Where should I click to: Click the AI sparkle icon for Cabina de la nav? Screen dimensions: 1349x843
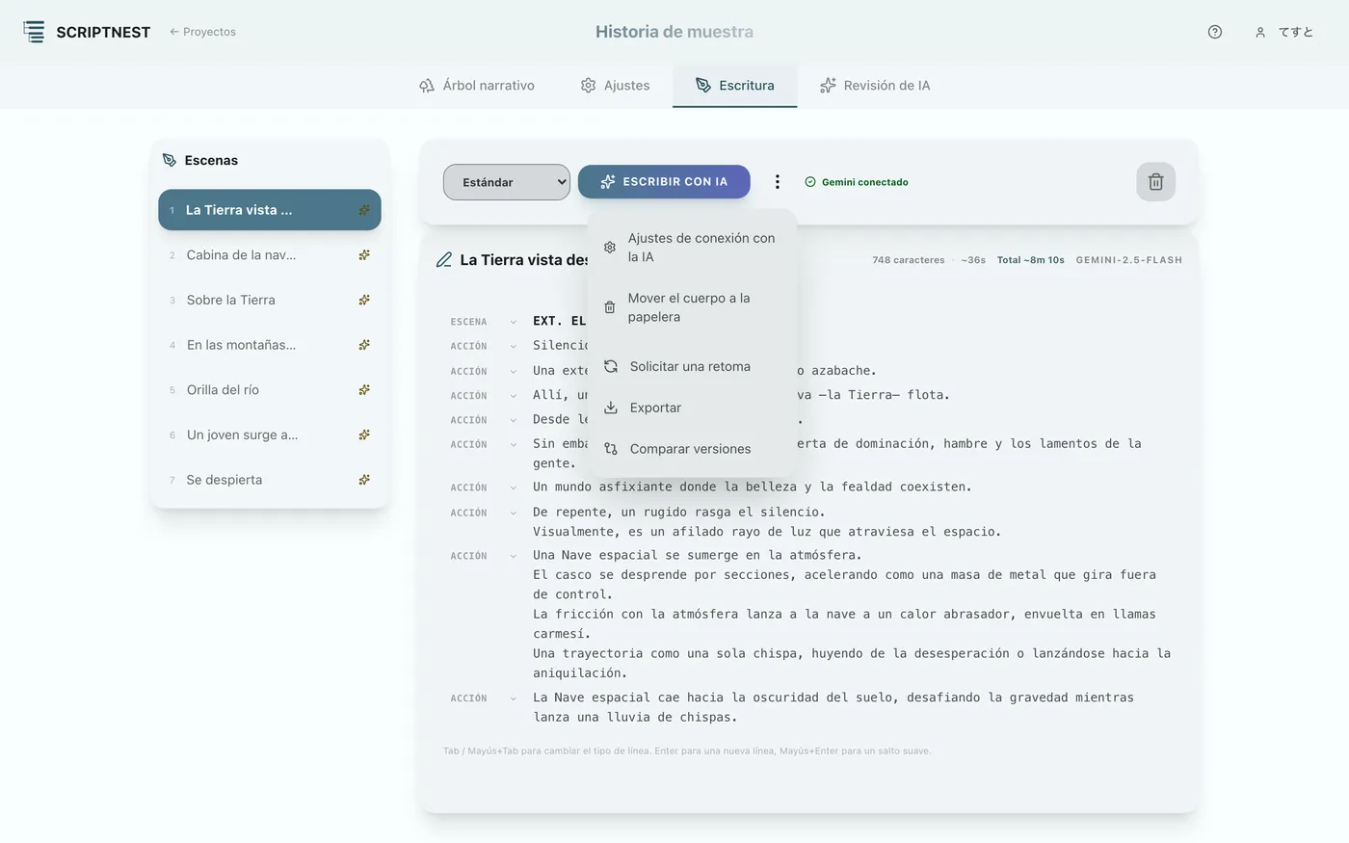pyautogui.click(x=364, y=255)
